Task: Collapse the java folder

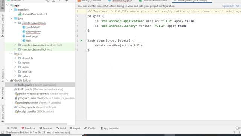Action: coord(11,18)
